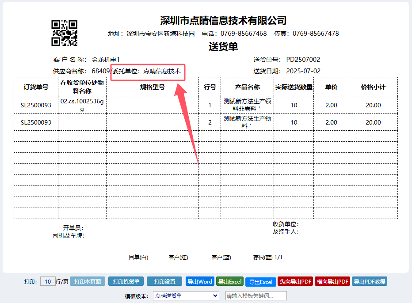Export portrait PDF via 纵向导出PDF
The width and height of the screenshot is (412, 303).
[x=295, y=281]
